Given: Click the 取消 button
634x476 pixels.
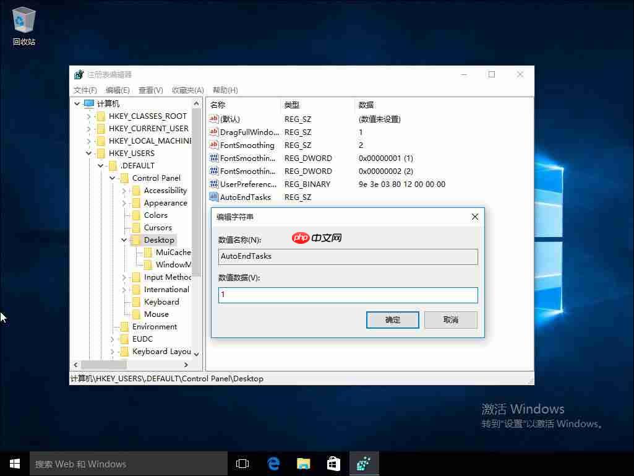Looking at the screenshot, I should click(x=450, y=319).
